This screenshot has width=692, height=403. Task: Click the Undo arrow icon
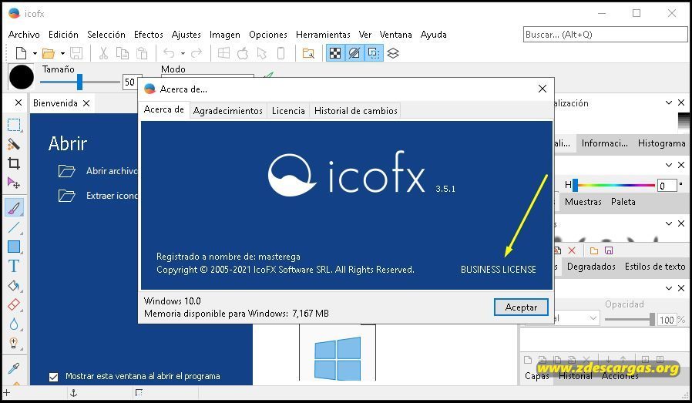[x=169, y=53]
